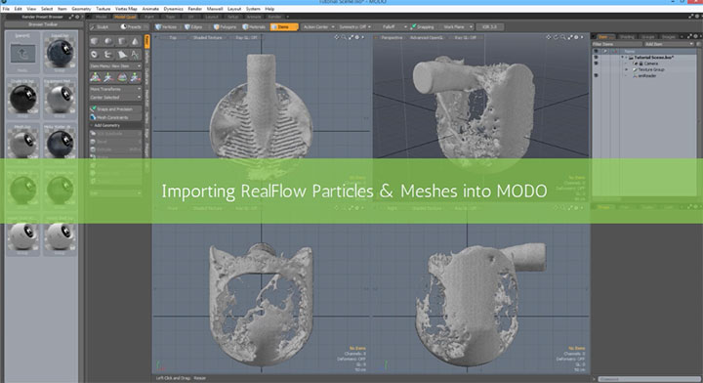Click the first transform tool icon
This screenshot has height=383, width=703.
click(95, 77)
